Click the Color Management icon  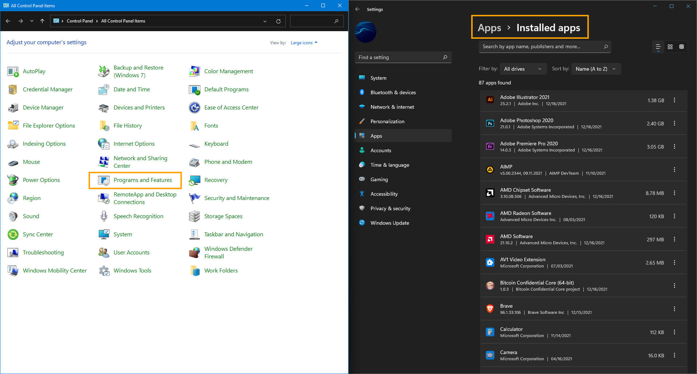195,71
